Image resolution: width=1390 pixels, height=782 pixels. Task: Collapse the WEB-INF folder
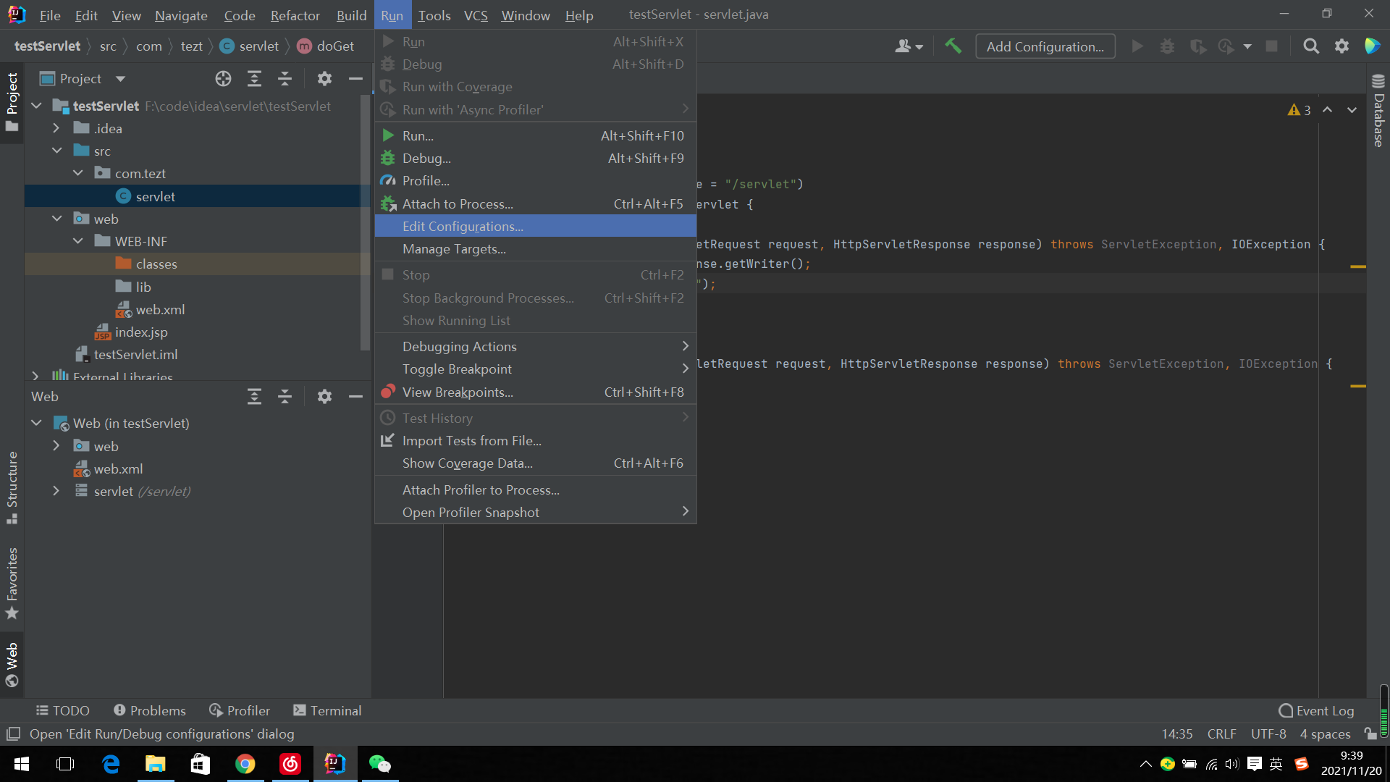[x=77, y=241]
